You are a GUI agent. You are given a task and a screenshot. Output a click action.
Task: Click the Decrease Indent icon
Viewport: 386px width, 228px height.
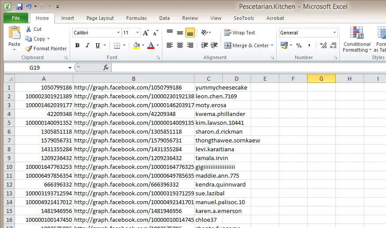(x=204, y=45)
